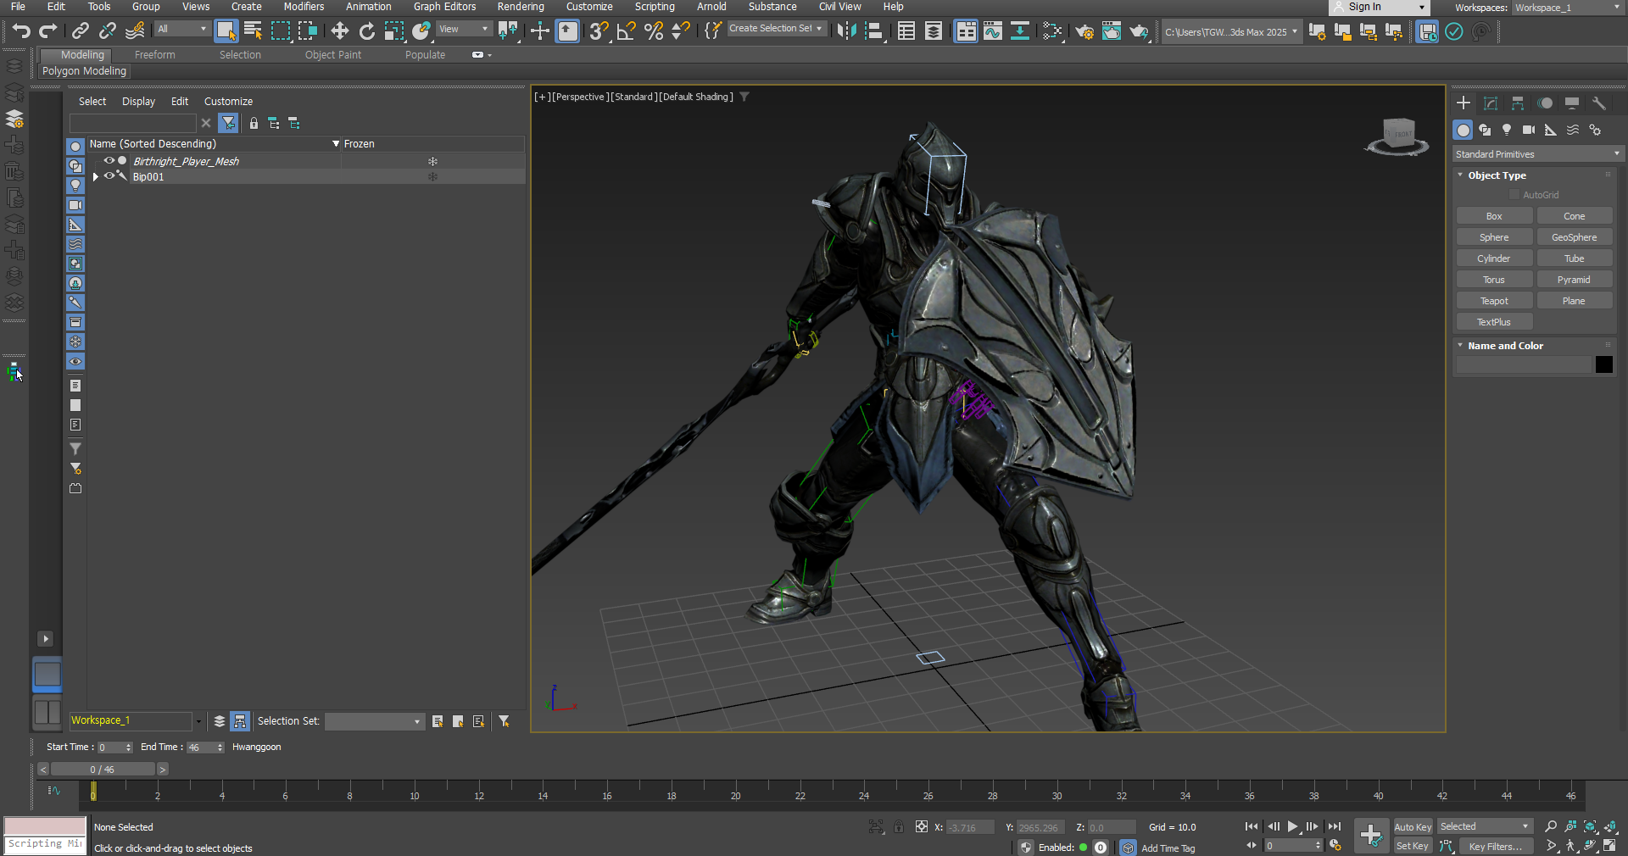Open the Rendering menu

click(x=521, y=7)
